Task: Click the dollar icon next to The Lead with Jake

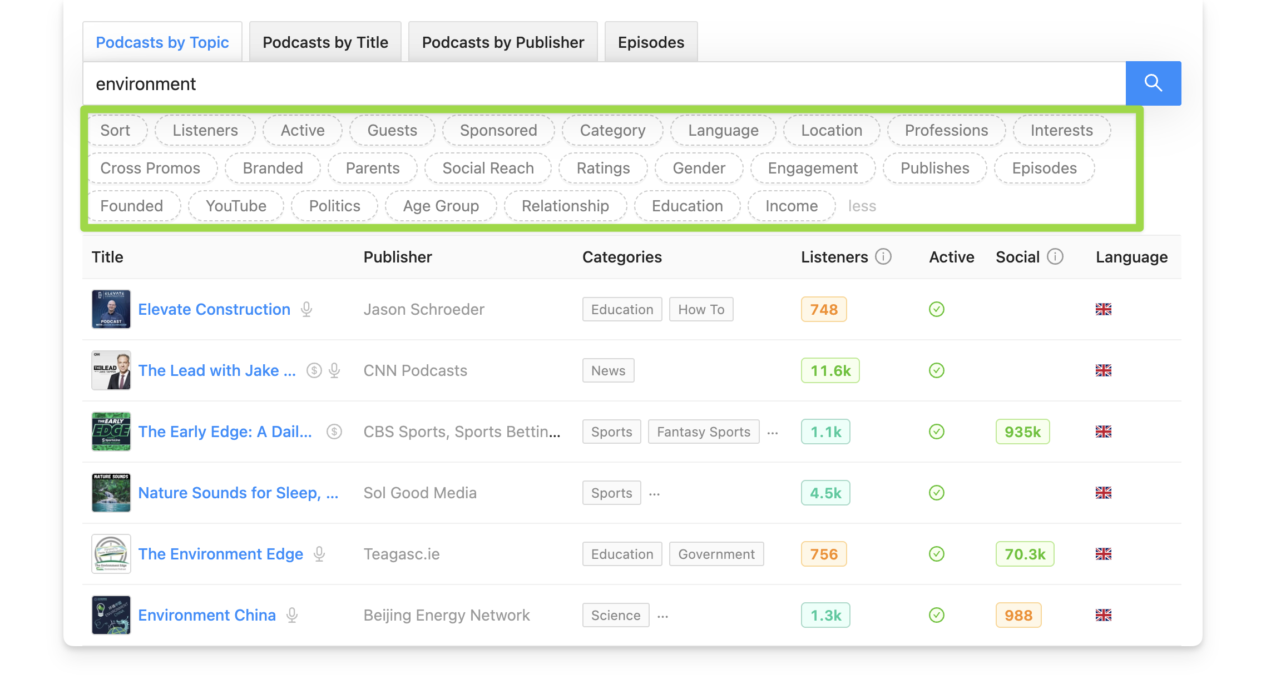Action: pyautogui.click(x=314, y=370)
